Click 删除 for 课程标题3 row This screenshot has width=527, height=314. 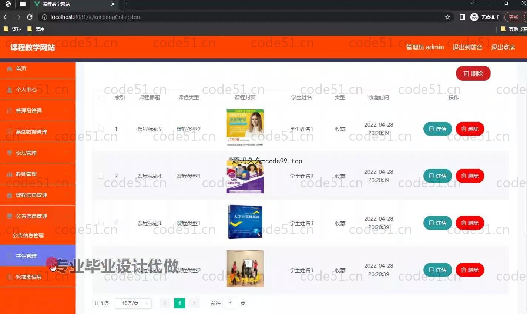(x=470, y=223)
